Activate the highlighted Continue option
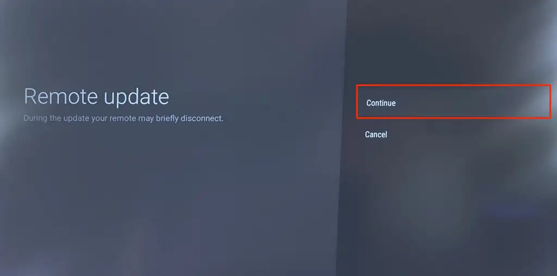This screenshot has height=276, width=557. coord(454,102)
